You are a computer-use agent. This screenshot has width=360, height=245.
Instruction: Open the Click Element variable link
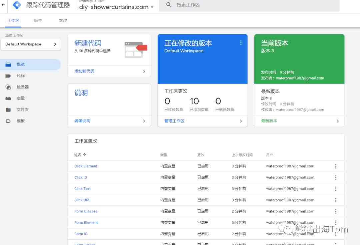point(86,166)
